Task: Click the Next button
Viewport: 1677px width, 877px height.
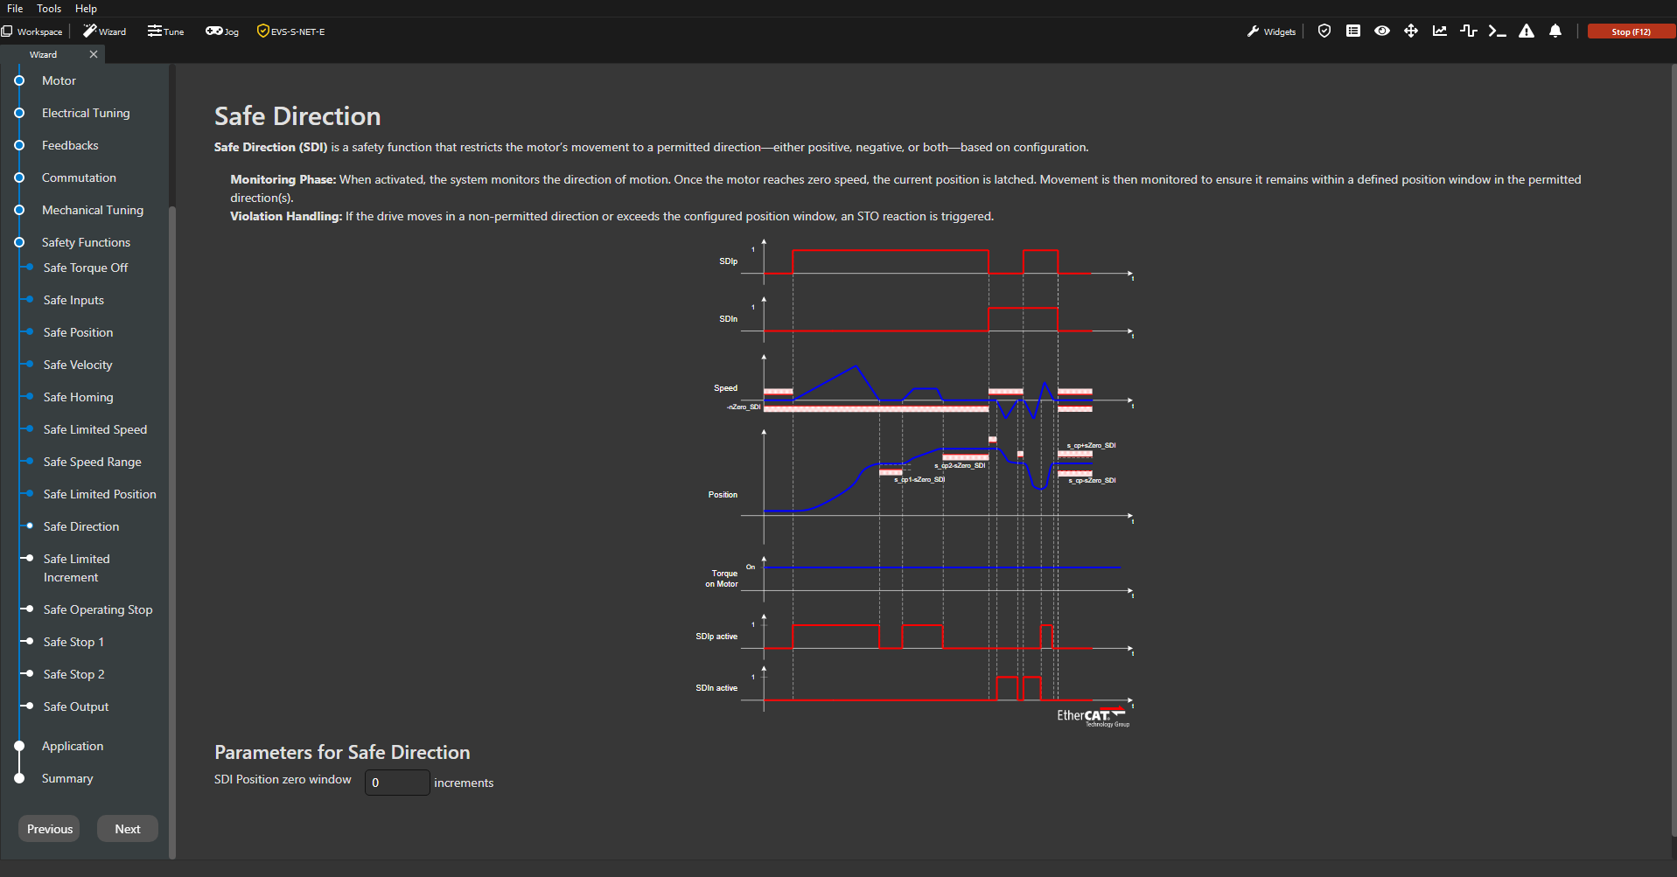Action: [x=128, y=829]
